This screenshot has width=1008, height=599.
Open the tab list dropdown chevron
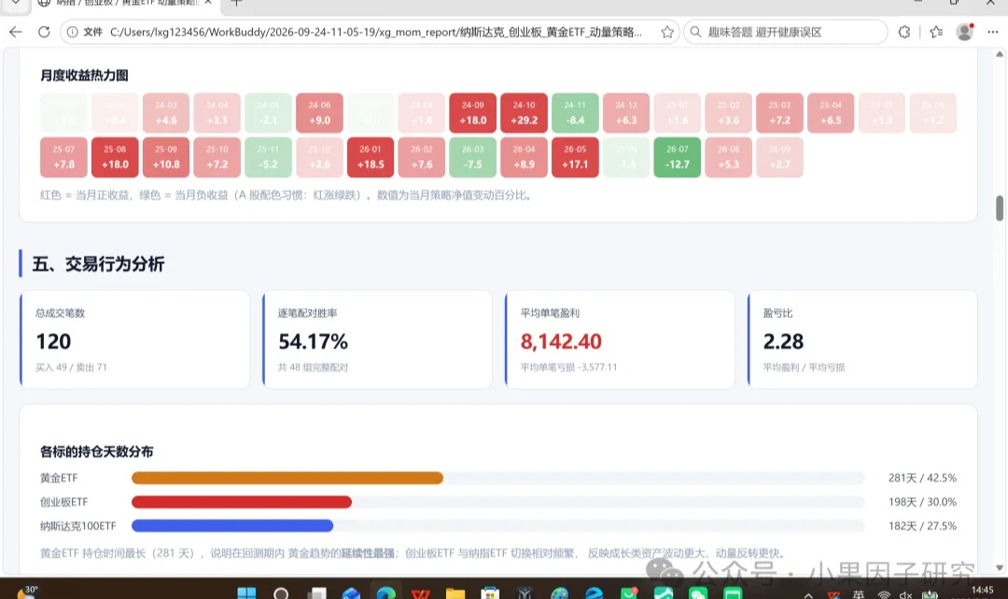16,3
